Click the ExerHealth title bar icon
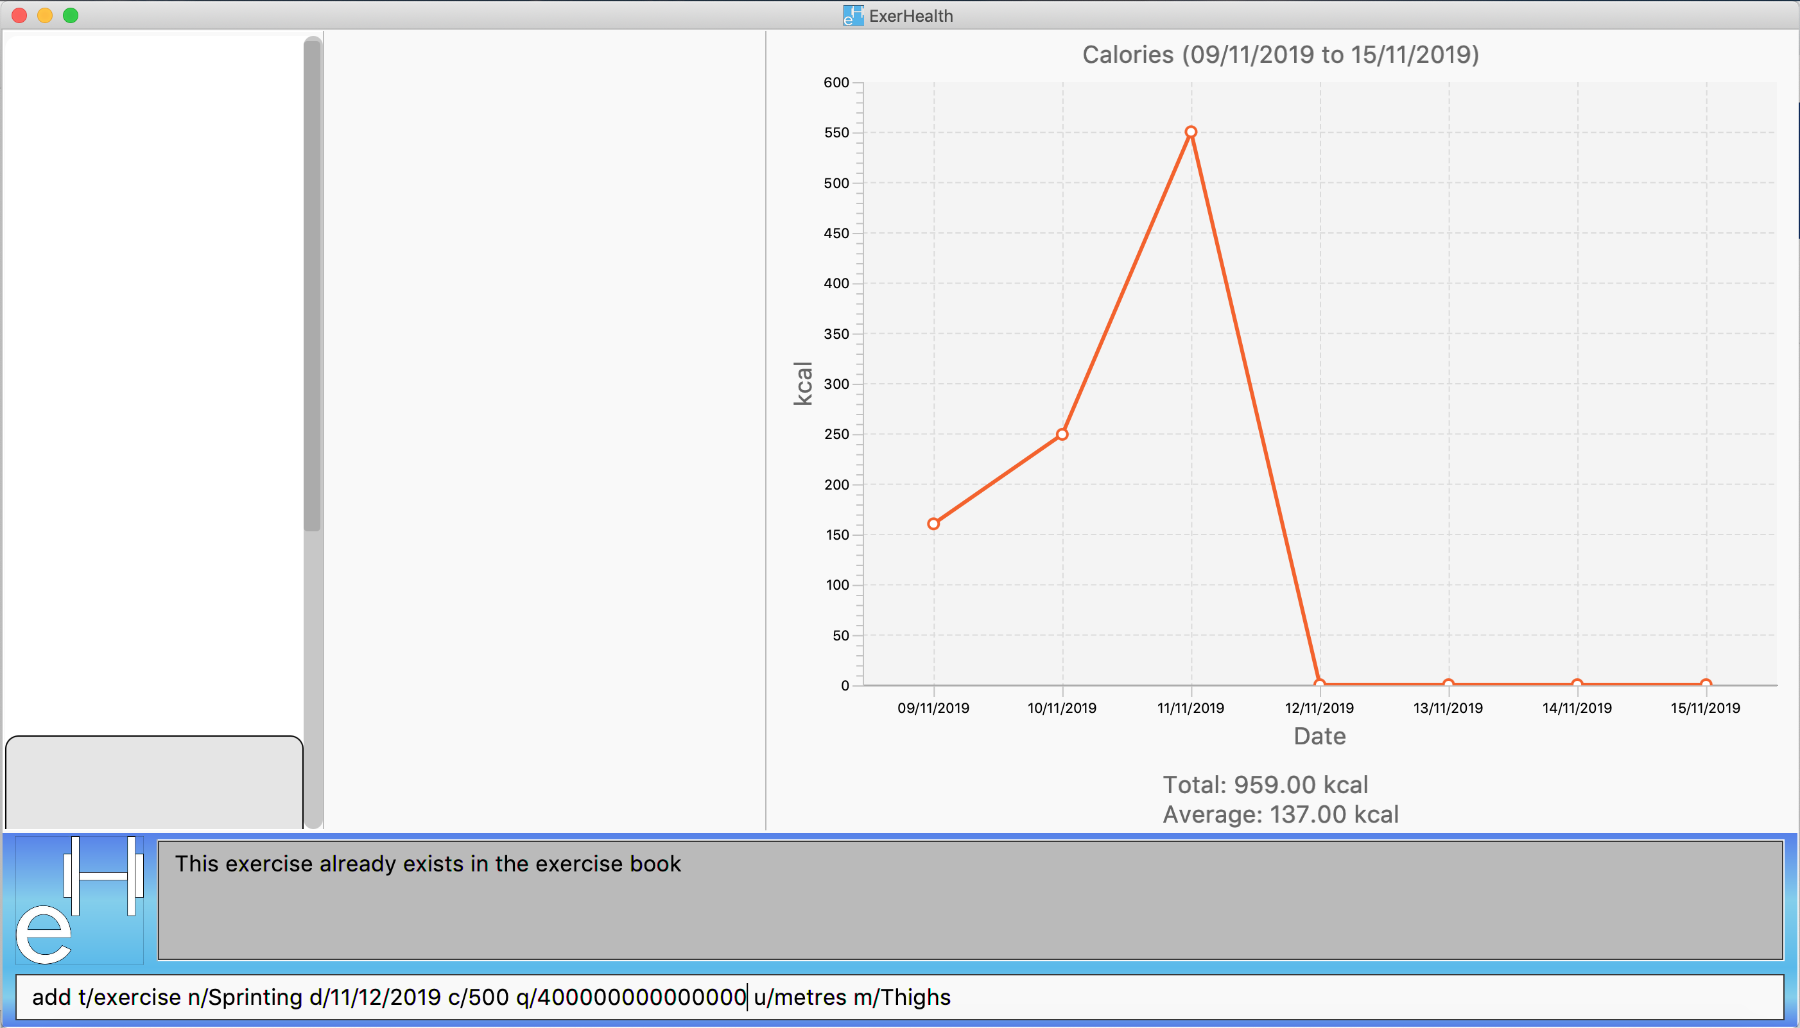The width and height of the screenshot is (1800, 1028). coord(852,15)
